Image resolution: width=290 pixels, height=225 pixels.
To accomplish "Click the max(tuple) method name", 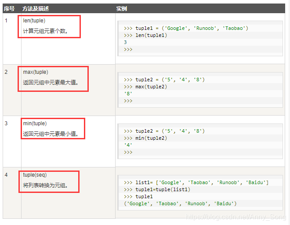I will (x=36, y=72).
